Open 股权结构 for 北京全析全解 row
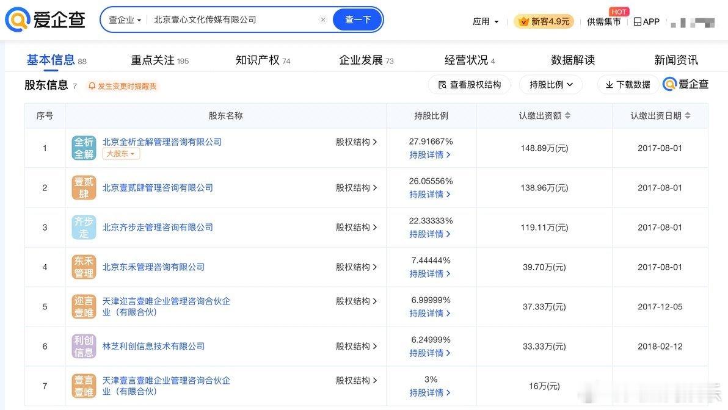This screenshot has height=410, width=728. click(356, 142)
